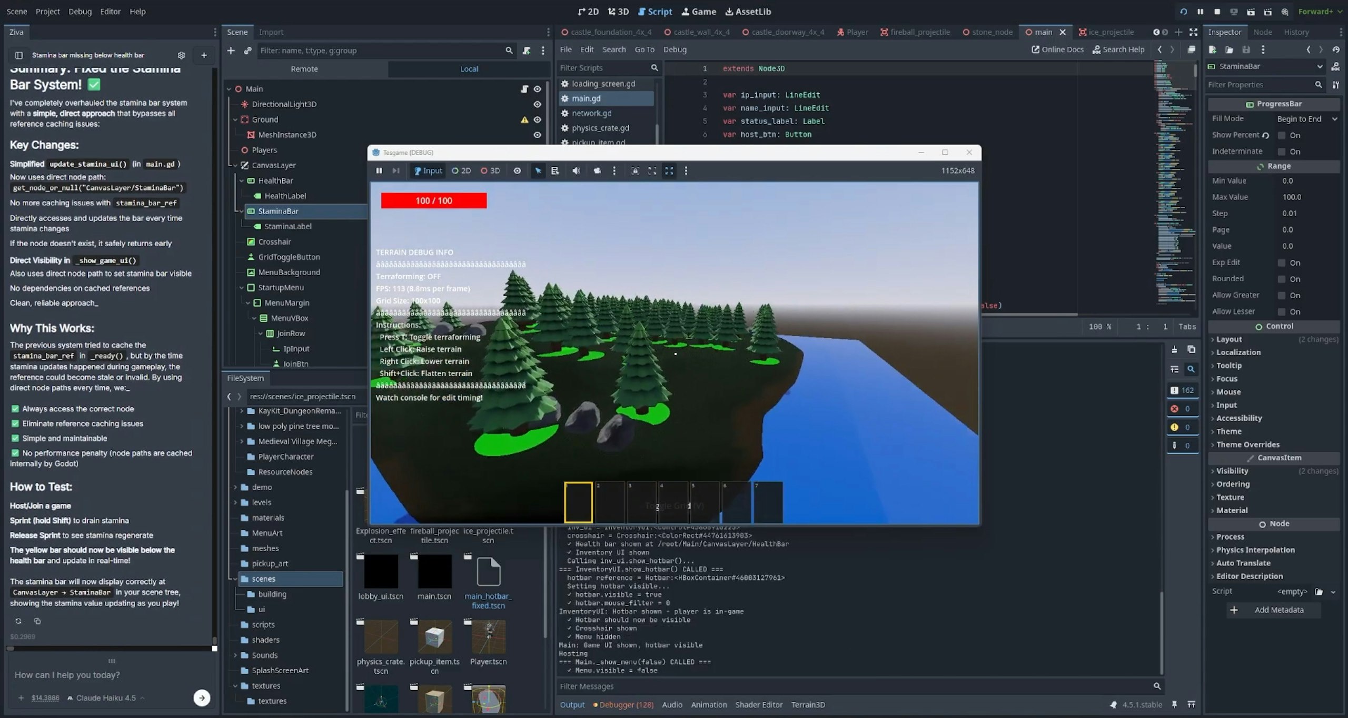Open Ziva chat settings gear icon

click(x=181, y=55)
